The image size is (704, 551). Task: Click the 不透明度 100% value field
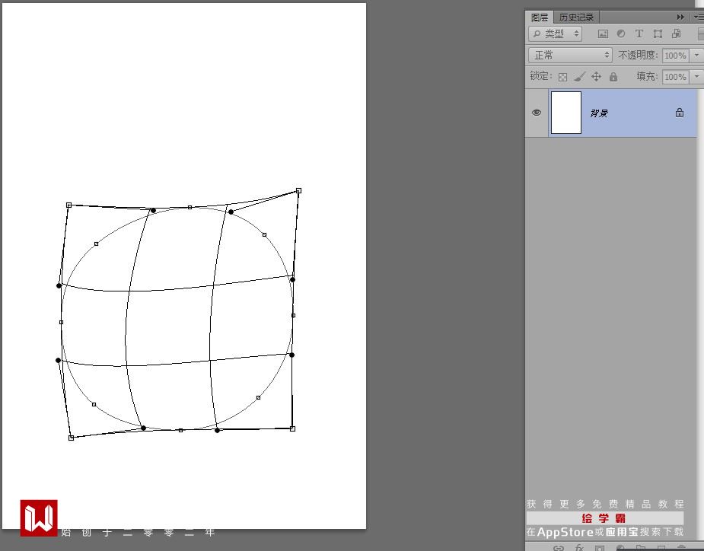tap(675, 56)
